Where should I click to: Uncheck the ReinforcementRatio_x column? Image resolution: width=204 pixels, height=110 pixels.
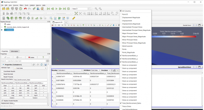[121, 56]
